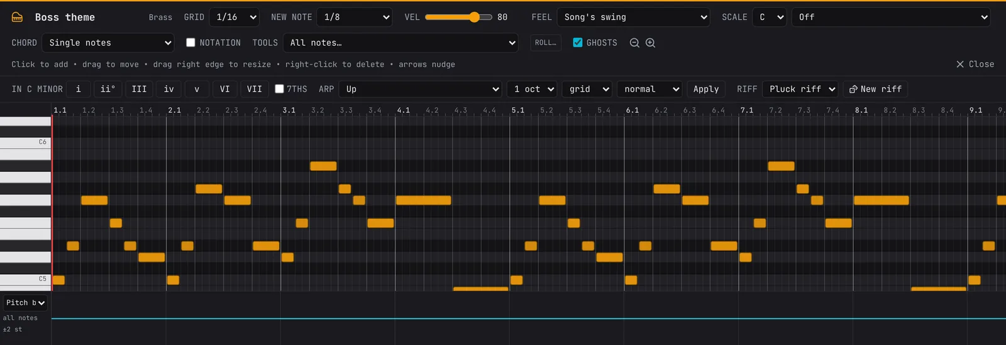Click the 4.1 bar marker in the ruler
Viewport: 1006px width, 345px height.
click(403, 110)
